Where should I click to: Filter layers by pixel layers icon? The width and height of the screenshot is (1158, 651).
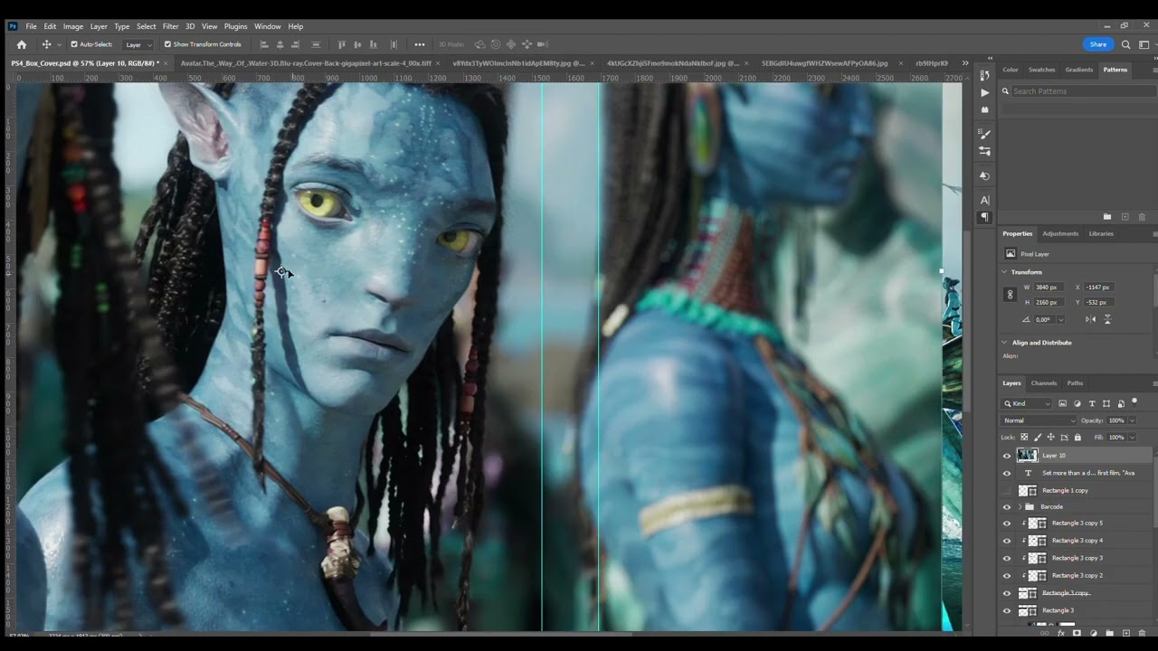[x=1063, y=403]
